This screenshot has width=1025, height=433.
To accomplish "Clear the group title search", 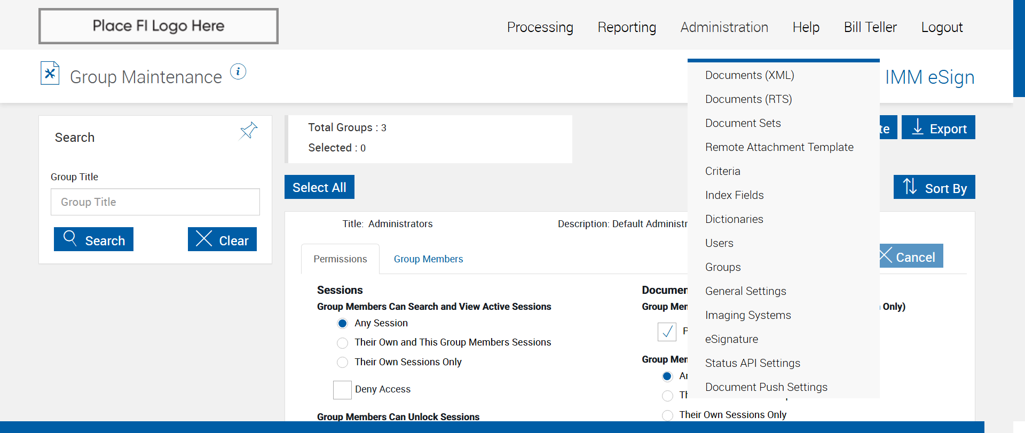I will click(222, 239).
